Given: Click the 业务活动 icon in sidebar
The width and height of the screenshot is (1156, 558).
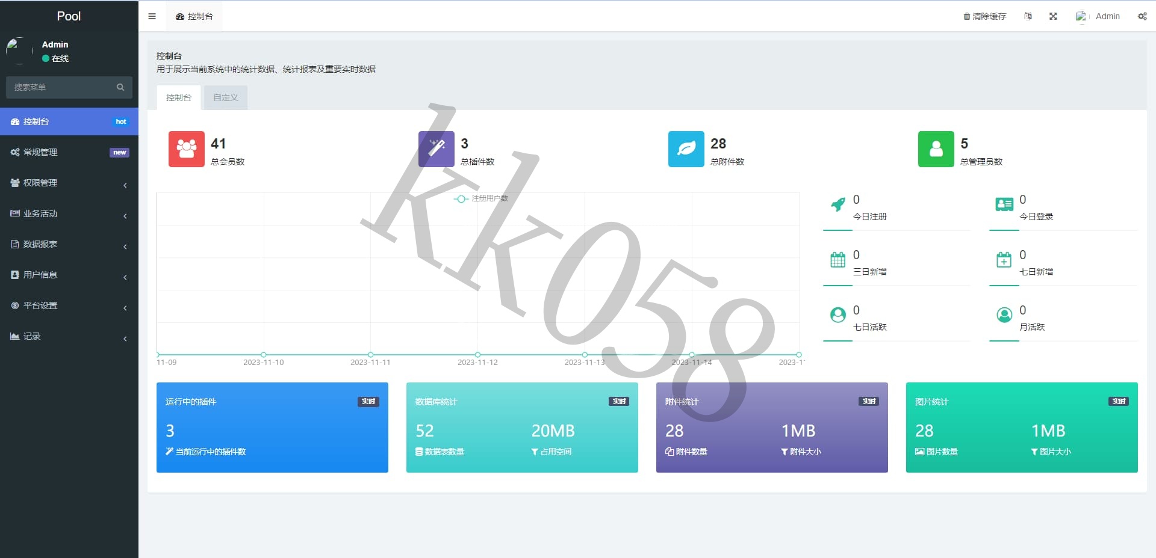Looking at the screenshot, I should (x=15, y=213).
